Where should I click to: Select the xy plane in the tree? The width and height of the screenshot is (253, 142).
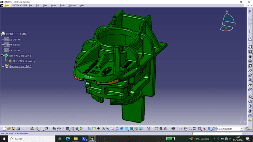[14, 39]
